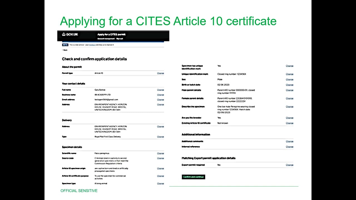Change Female parent details
Screen dimensions: 356x200
290,98
